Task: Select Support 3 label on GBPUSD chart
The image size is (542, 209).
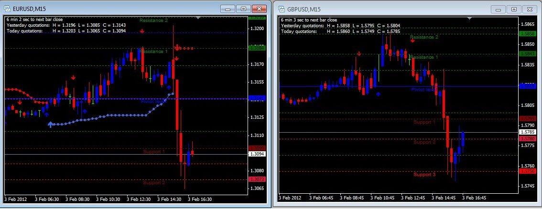Action: pyautogui.click(x=424, y=174)
